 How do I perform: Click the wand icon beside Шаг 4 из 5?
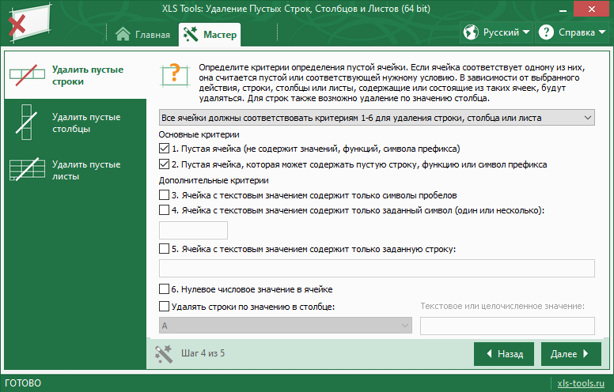[x=163, y=353]
